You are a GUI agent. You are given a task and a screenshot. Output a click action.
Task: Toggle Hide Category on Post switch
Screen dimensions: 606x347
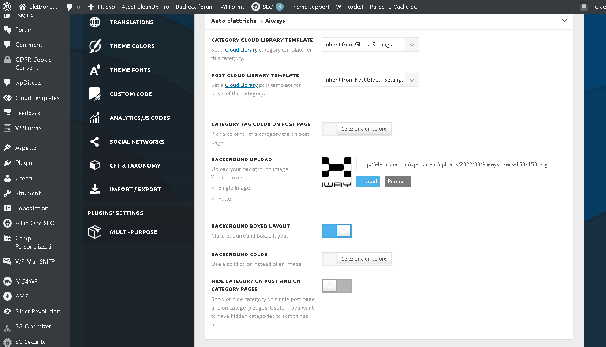point(337,286)
